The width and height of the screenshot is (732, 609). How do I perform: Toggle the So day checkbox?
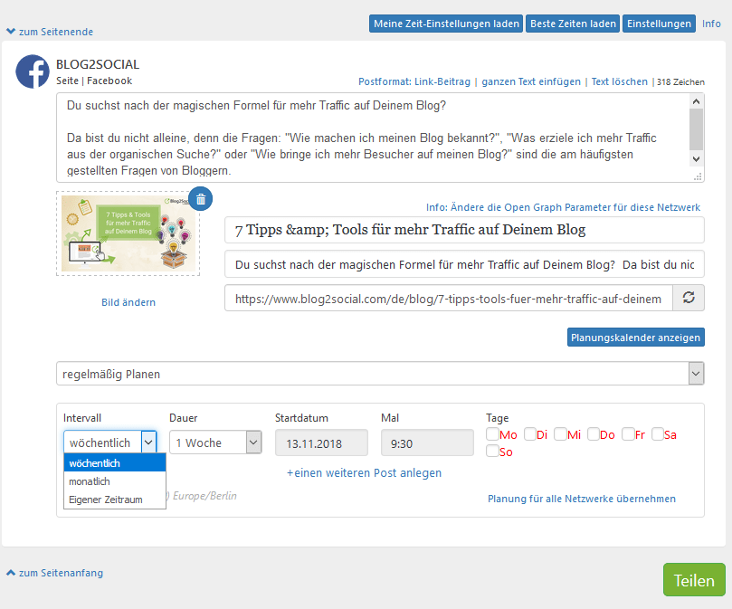point(492,452)
